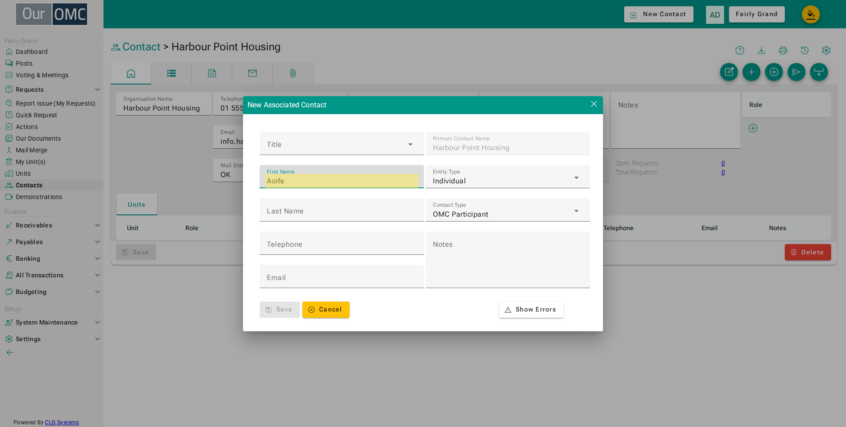Click the Contact breadcrumb link
Screen dimensions: 846x427
[x=141, y=47]
